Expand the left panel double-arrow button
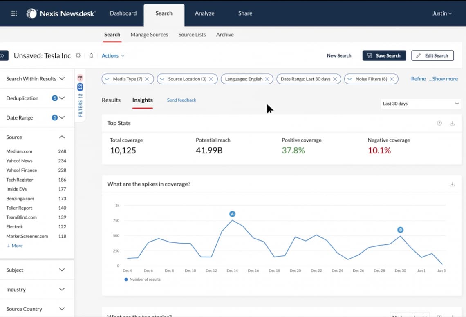 3,55
